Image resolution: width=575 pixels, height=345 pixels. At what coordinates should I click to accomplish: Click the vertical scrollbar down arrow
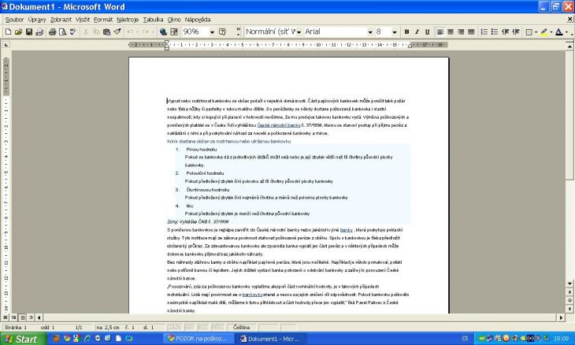pos(569,284)
